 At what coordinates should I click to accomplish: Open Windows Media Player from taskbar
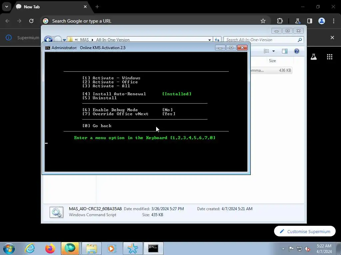coord(112,248)
